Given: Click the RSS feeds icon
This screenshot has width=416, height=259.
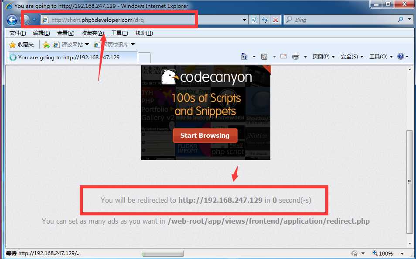Looking at the screenshot, I should 264,57.
